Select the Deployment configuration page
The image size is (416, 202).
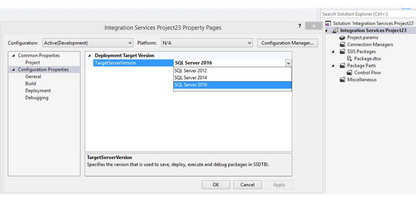[38, 91]
